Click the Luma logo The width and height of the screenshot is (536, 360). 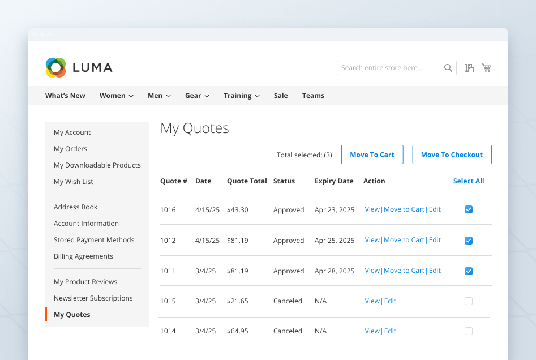coord(79,67)
